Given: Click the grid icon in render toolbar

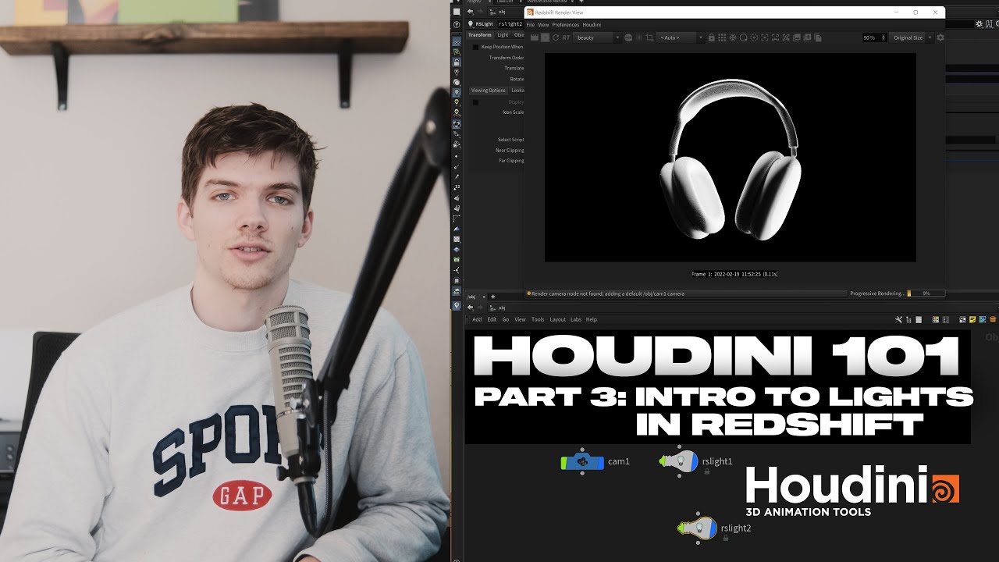Looking at the screenshot, I should (723, 37).
